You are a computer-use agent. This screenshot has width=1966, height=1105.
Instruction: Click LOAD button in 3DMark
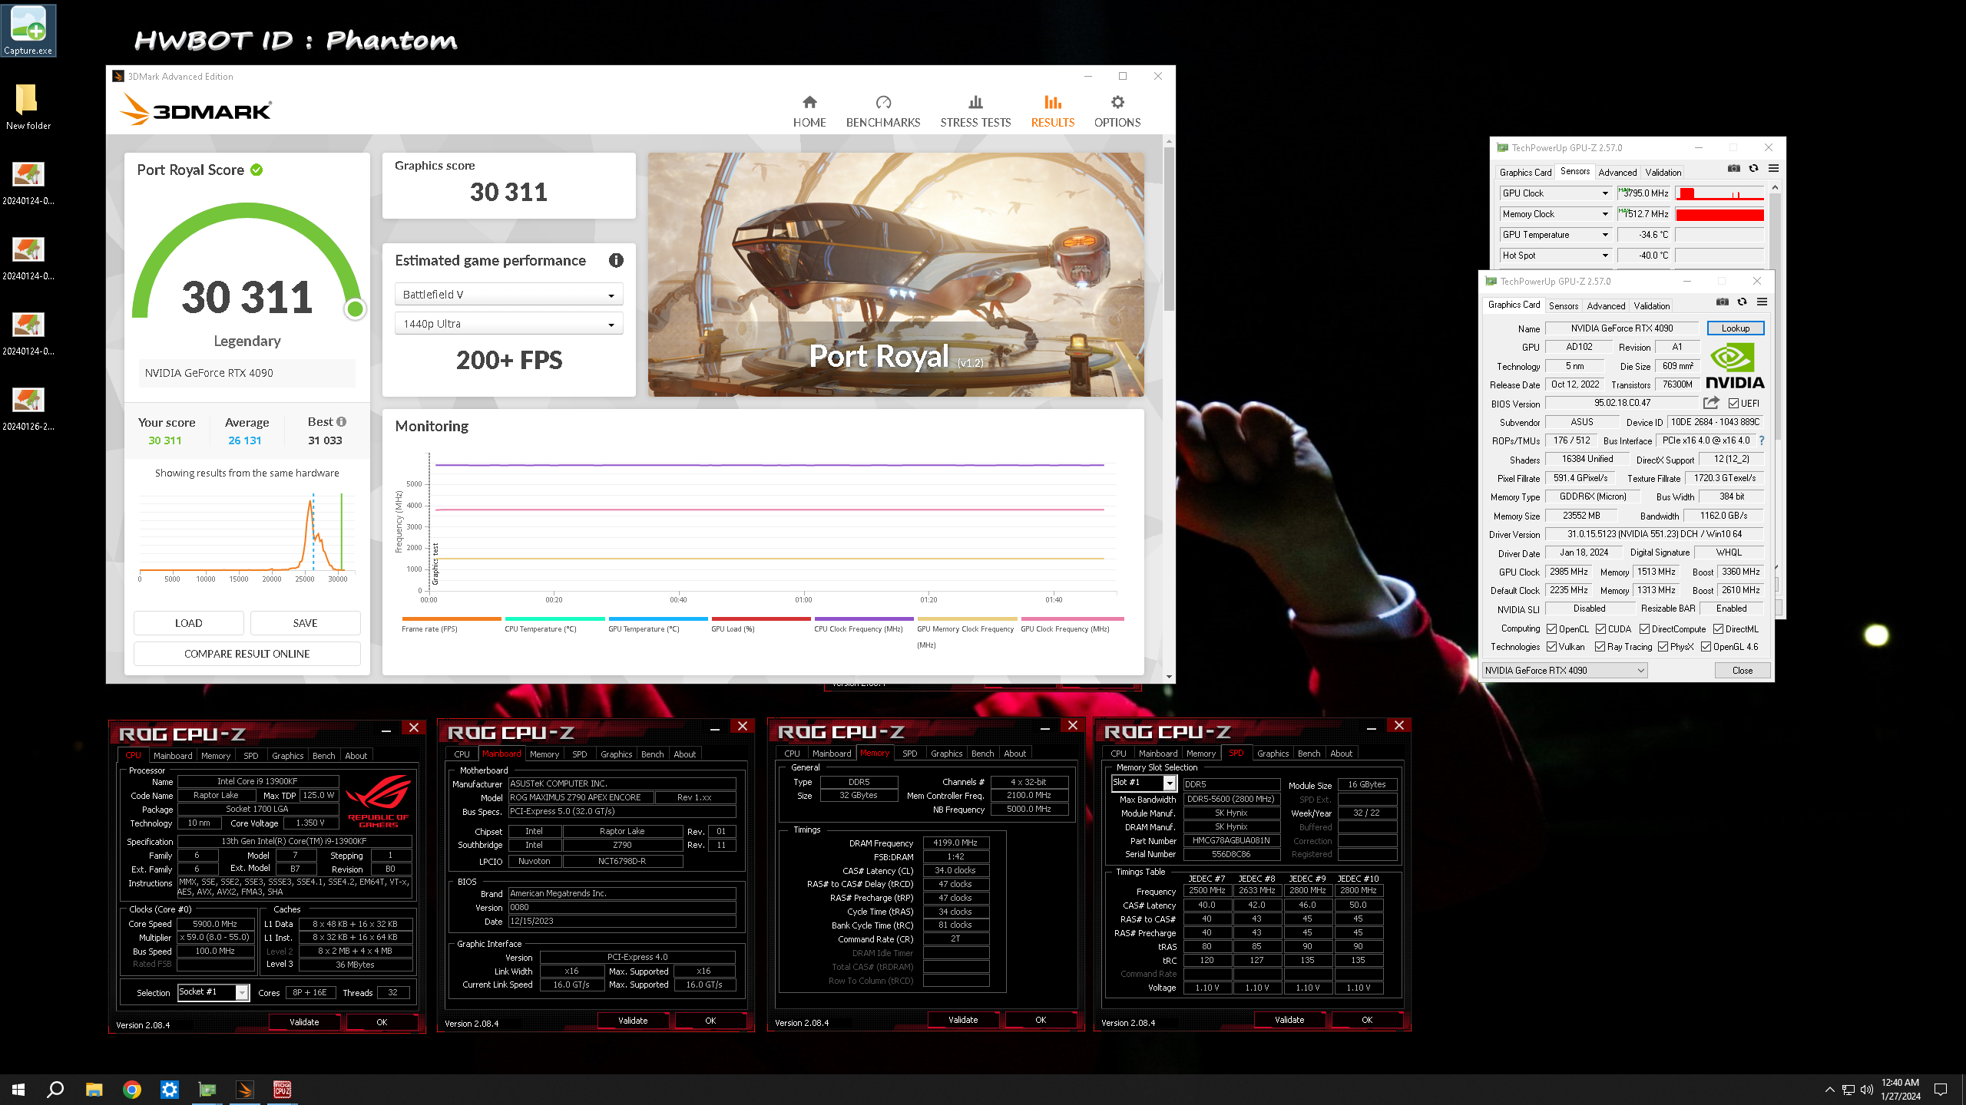(188, 623)
